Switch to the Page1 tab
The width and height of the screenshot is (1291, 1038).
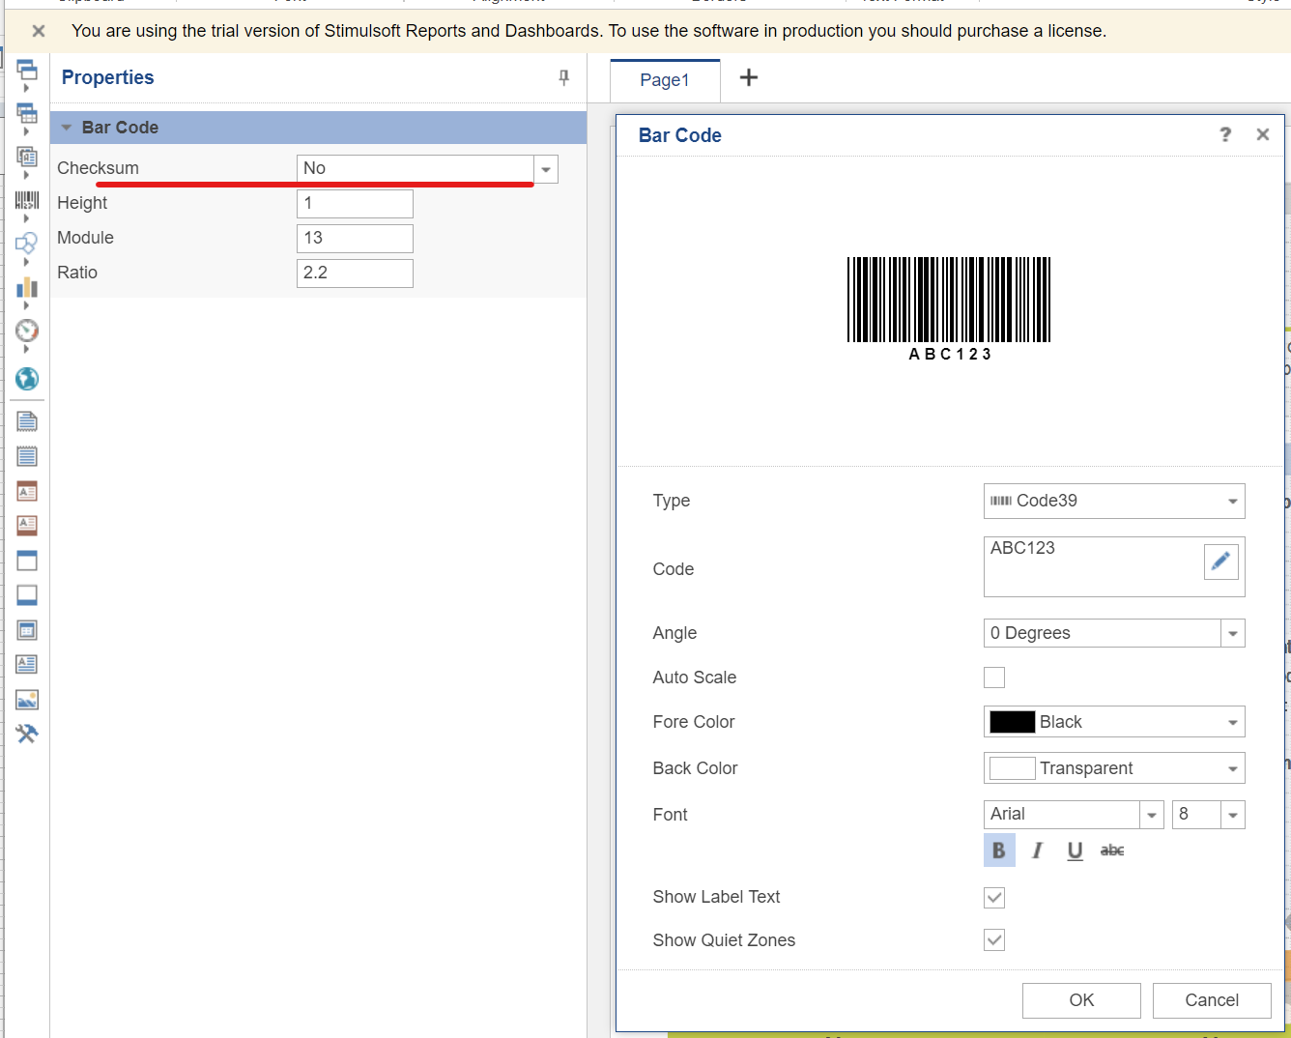tap(665, 80)
